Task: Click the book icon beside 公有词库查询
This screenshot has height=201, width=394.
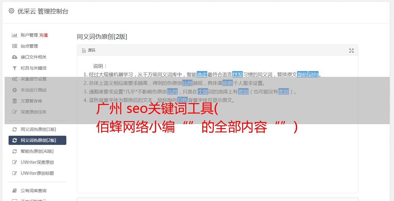Action: pos(14,191)
